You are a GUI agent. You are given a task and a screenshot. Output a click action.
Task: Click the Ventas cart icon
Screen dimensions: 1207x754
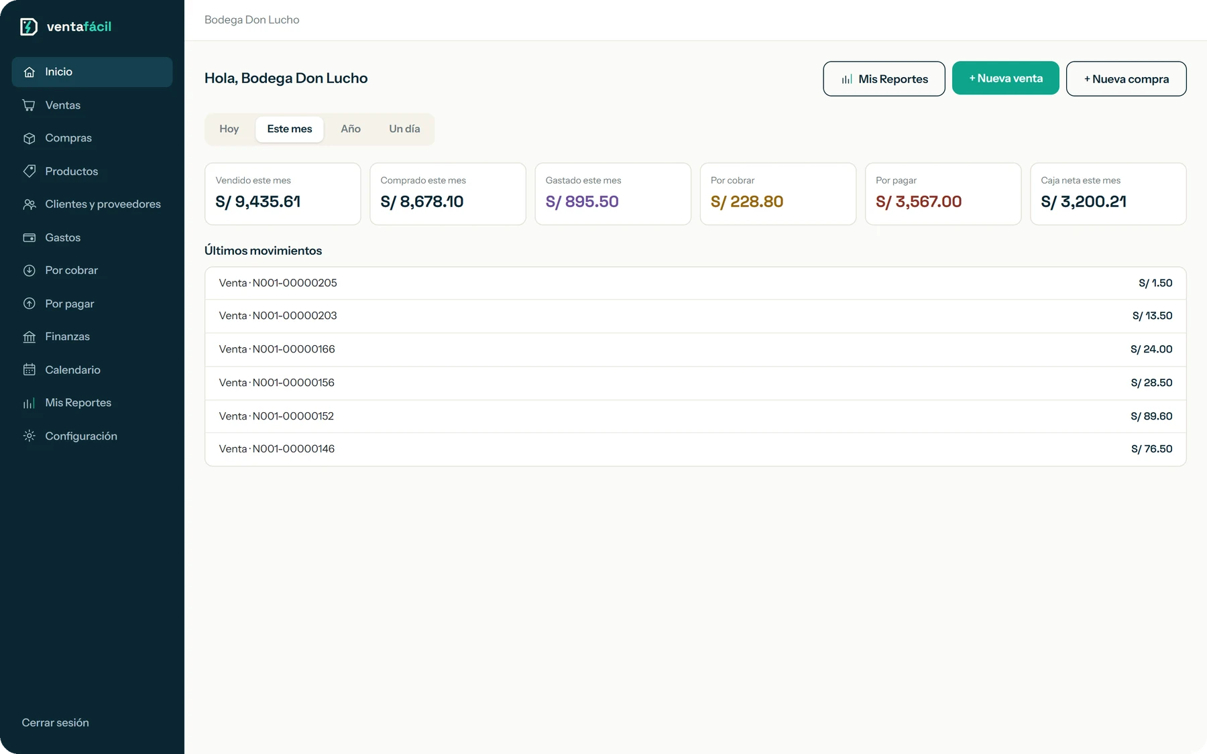(x=29, y=105)
